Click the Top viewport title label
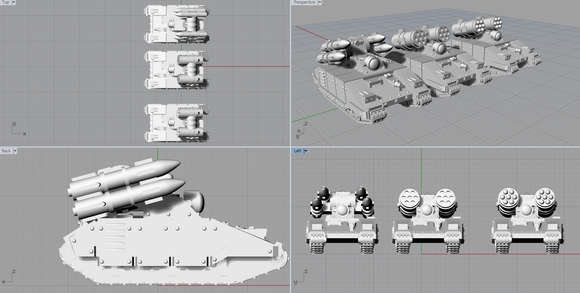Viewport: 580px width, 293px height. coord(6,2)
